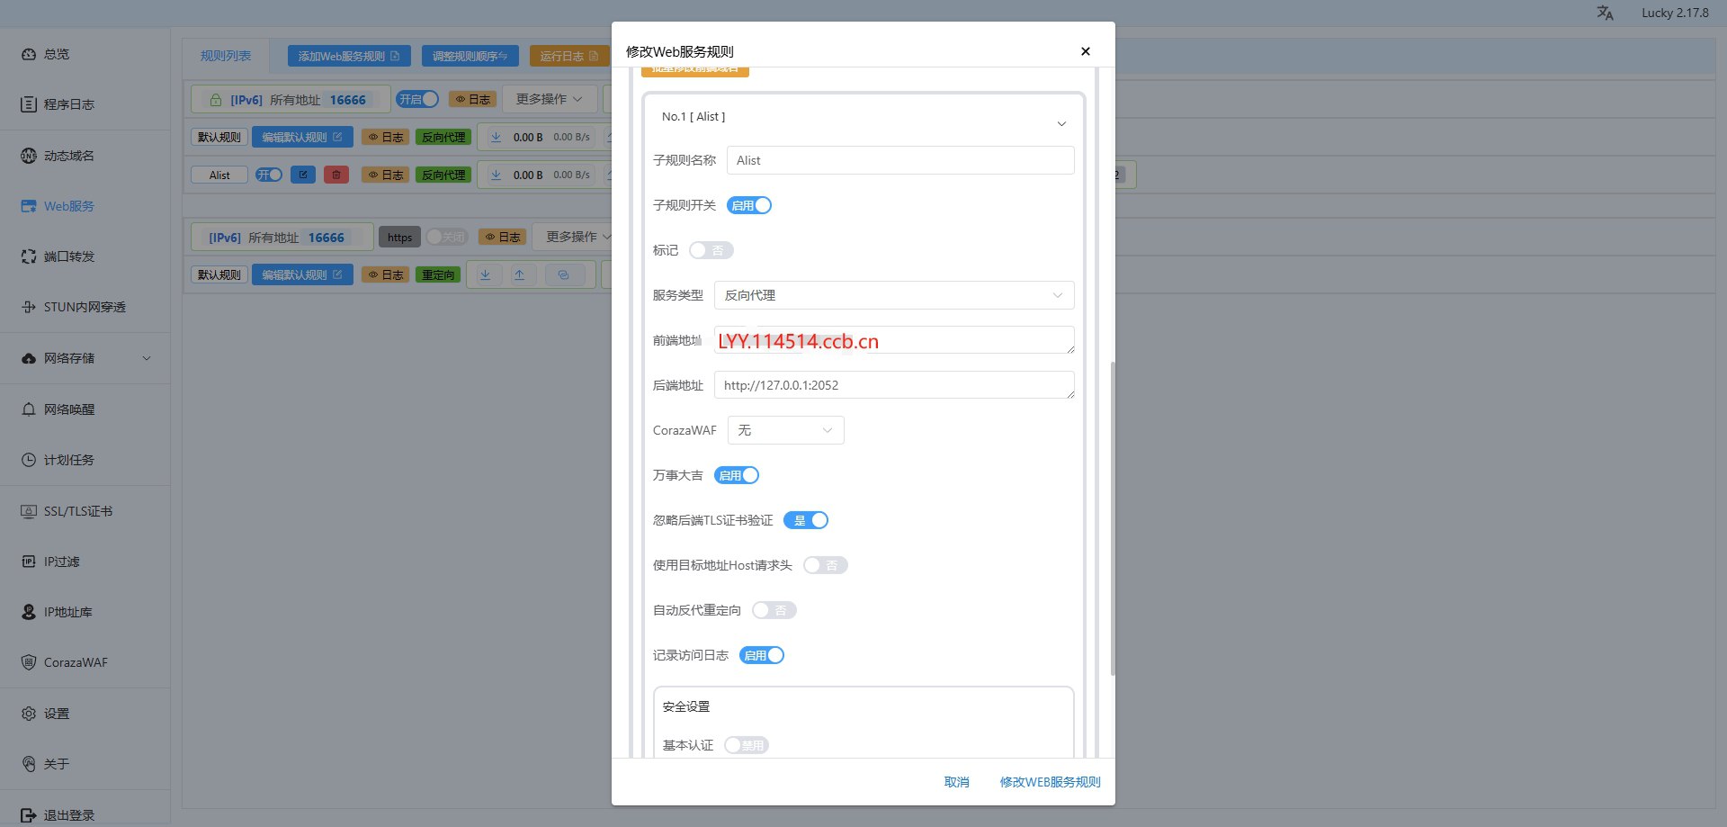This screenshot has width=1727, height=827.
Task: Click the STUN内网穿透 sidebar icon
Action: click(29, 307)
